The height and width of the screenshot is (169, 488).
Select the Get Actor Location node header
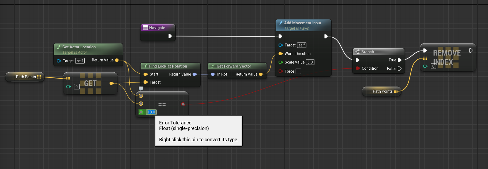click(88, 50)
